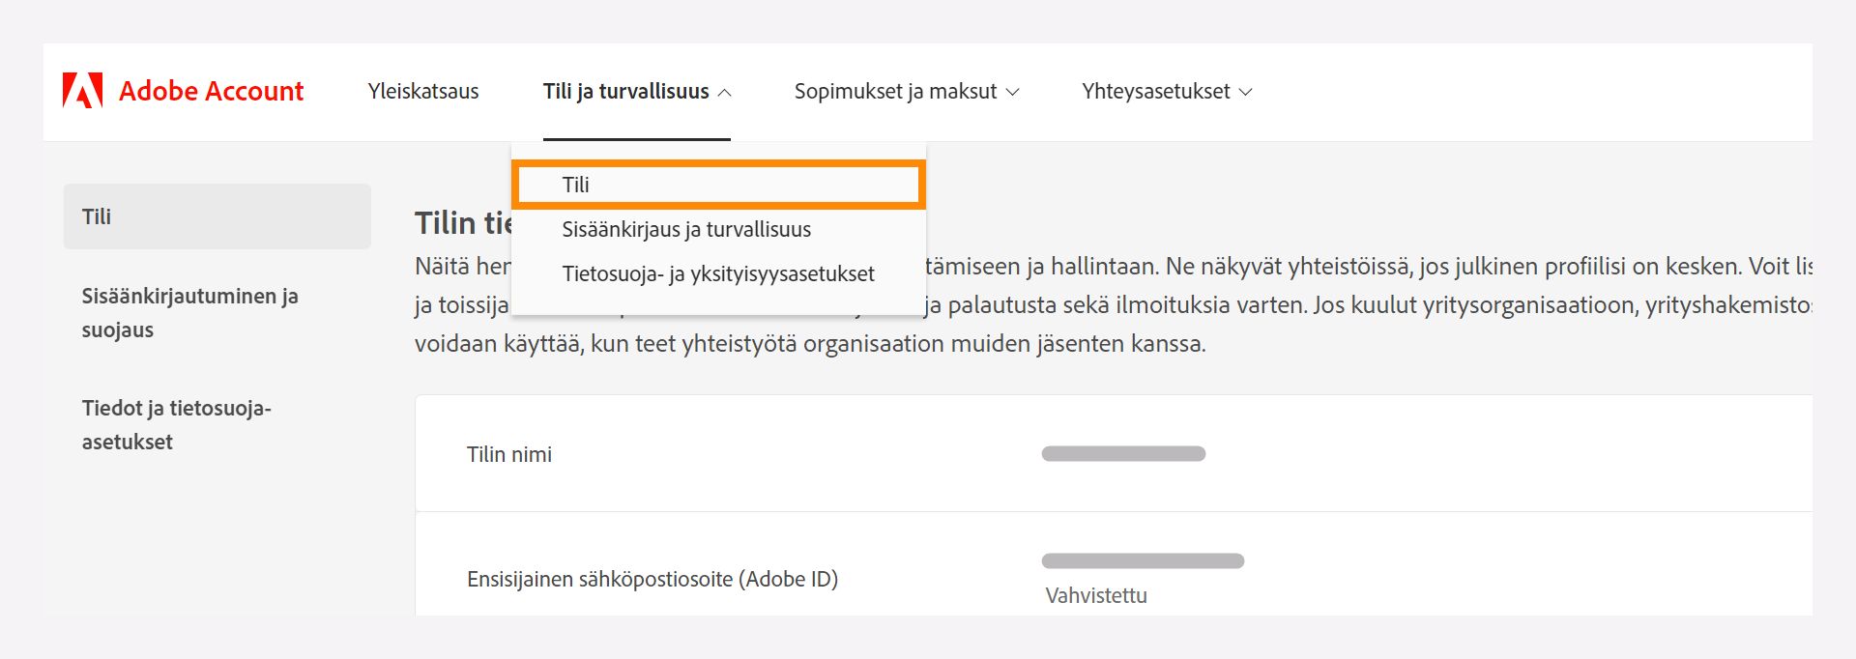Viewport: 1856px width, 659px height.
Task: Choose Tietosuoja- ja yksityisyysasetukset from the menu
Action: (719, 273)
